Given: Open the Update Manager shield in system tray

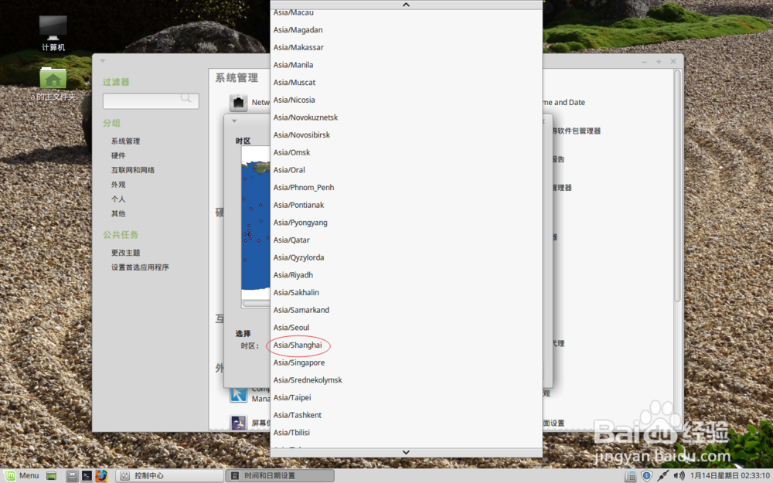Looking at the screenshot, I should [x=647, y=474].
